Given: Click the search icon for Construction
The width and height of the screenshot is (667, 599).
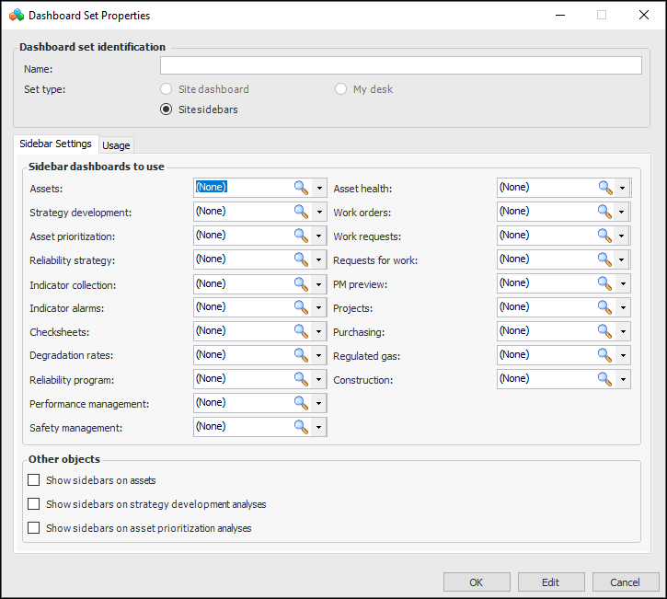Looking at the screenshot, I should click(604, 378).
